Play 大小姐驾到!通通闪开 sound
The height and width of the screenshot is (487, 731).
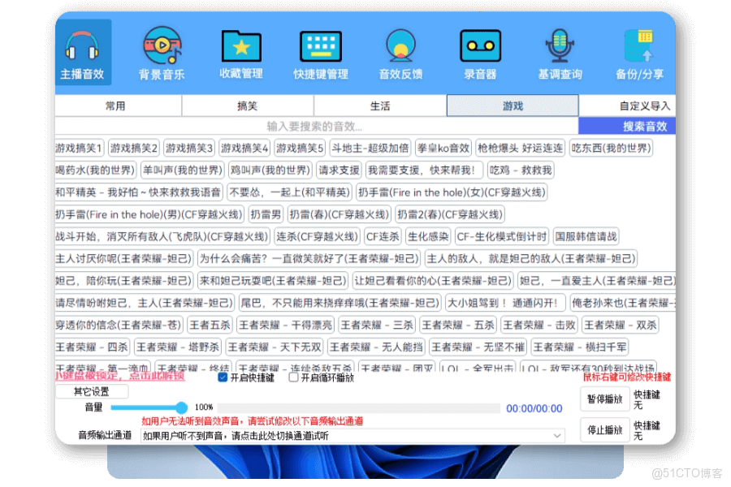[505, 303]
